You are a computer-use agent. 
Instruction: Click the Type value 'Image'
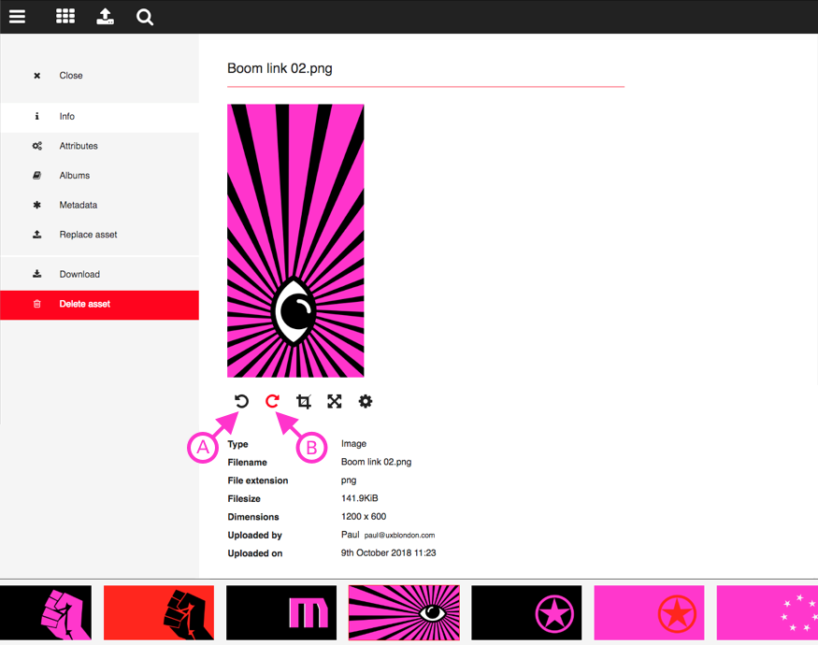point(353,444)
